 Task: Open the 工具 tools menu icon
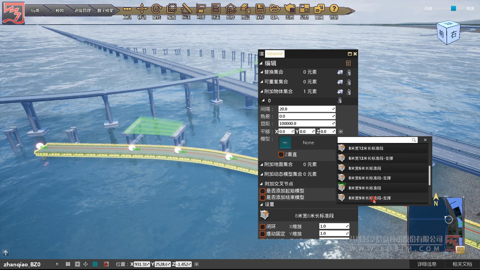tap(127, 11)
